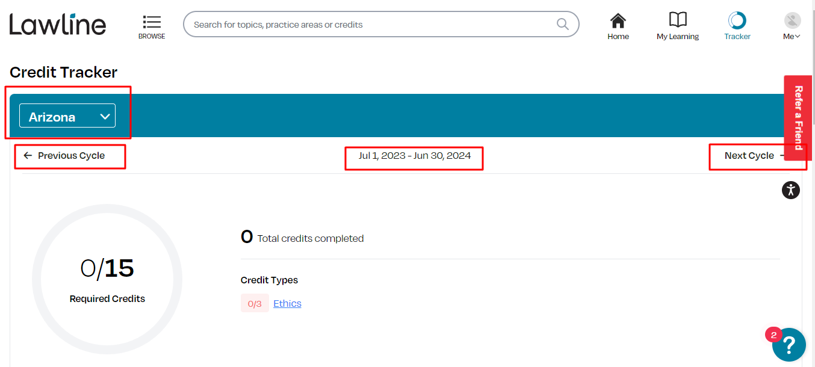Select the Tracker circular icon
Viewport: 815px width, 367px height.
coord(737,20)
